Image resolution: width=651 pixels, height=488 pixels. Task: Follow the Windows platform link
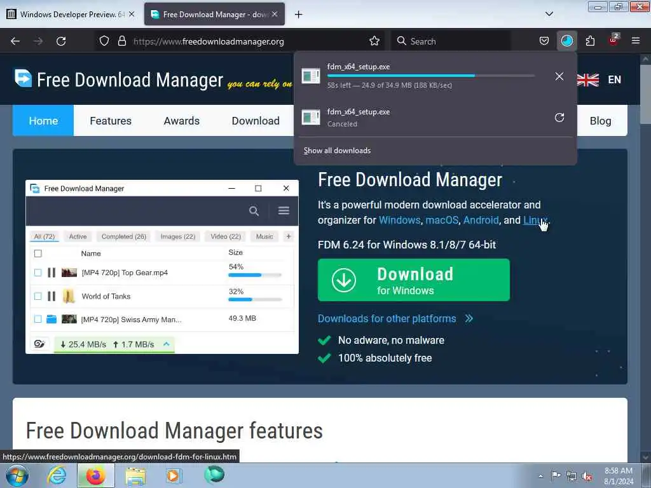(399, 220)
